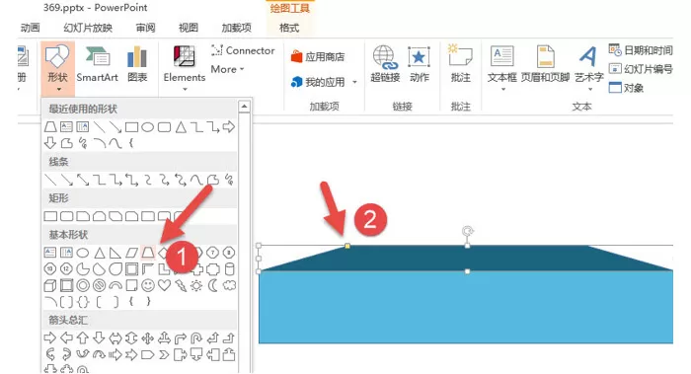Select the "no symbol" prohibition shape
This screenshot has width=691, height=374.
click(99, 285)
